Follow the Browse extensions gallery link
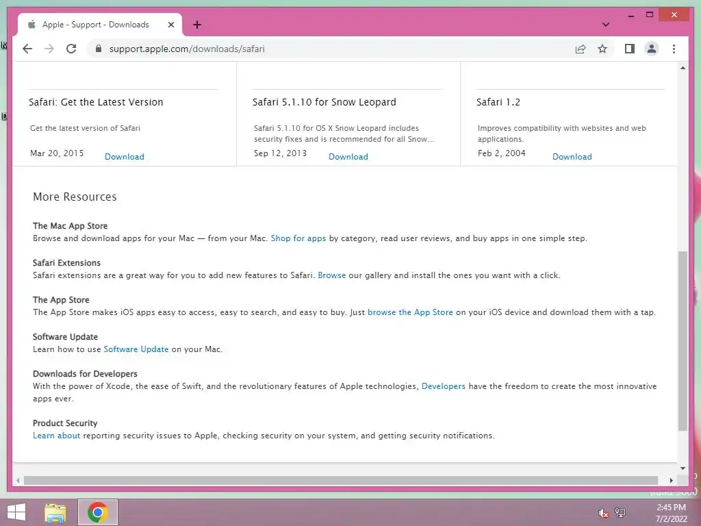The width and height of the screenshot is (701, 526). 332,275
